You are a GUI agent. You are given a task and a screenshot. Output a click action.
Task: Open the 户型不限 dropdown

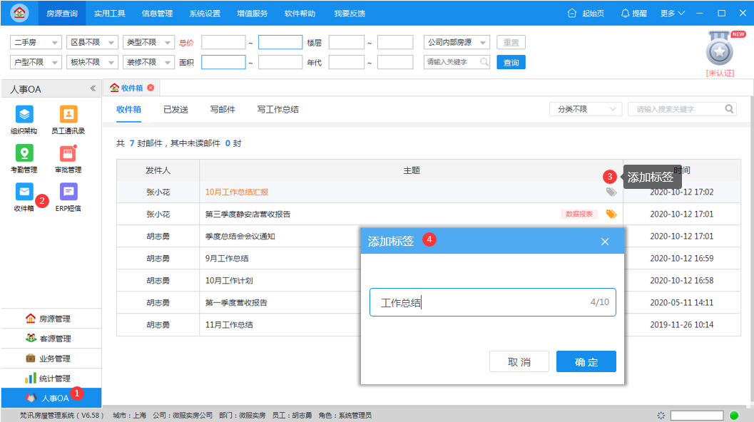[x=36, y=62]
